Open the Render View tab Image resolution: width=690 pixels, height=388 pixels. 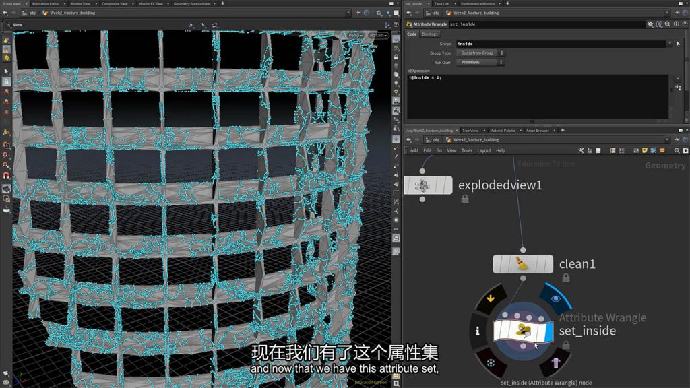click(80, 3)
